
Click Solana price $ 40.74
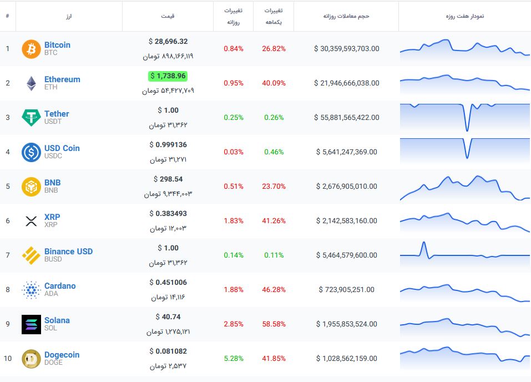(168, 317)
